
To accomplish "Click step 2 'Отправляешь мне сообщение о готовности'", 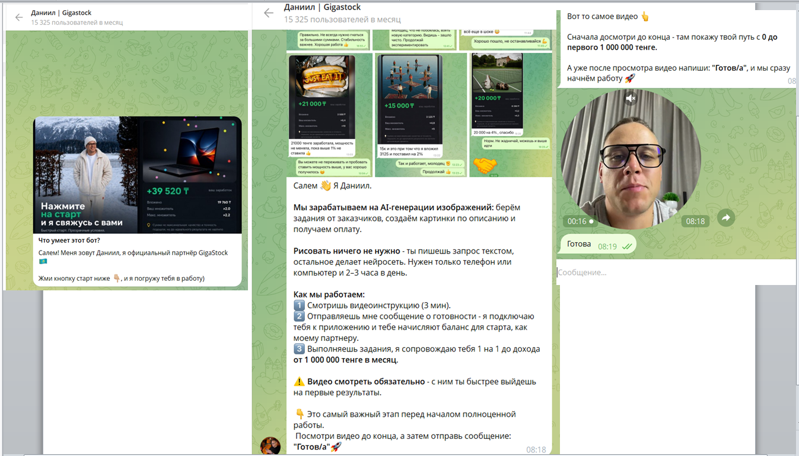I will pos(414,327).
